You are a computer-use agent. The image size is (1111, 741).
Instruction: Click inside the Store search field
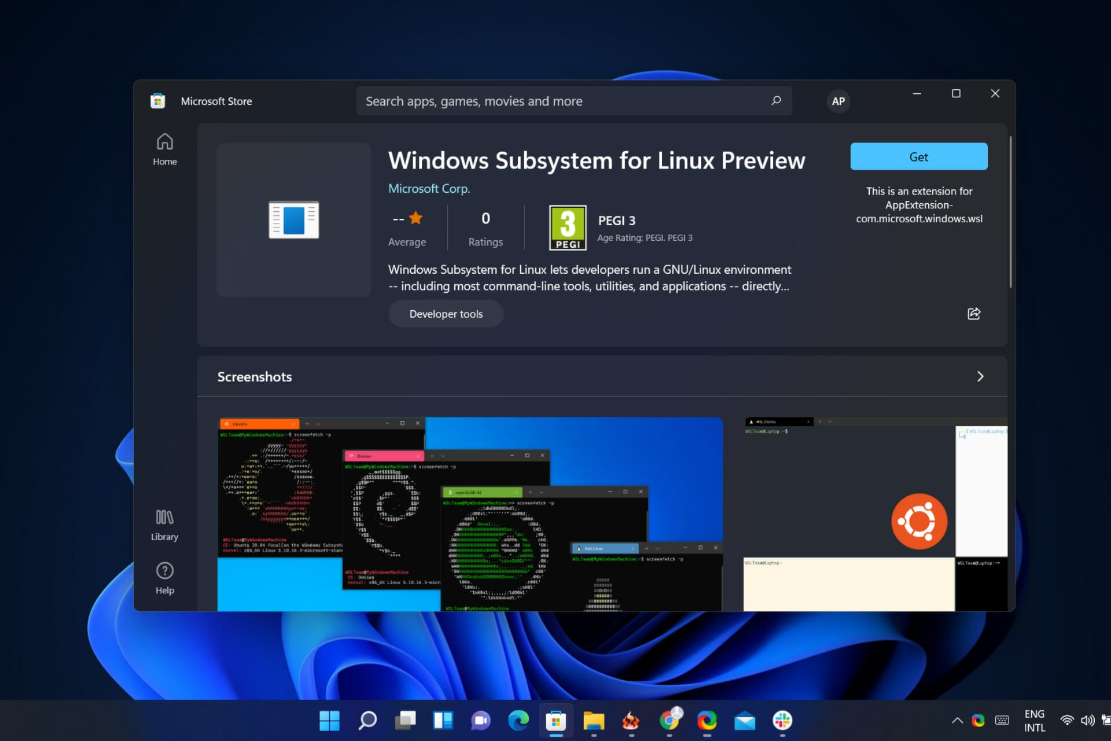[x=550, y=100]
